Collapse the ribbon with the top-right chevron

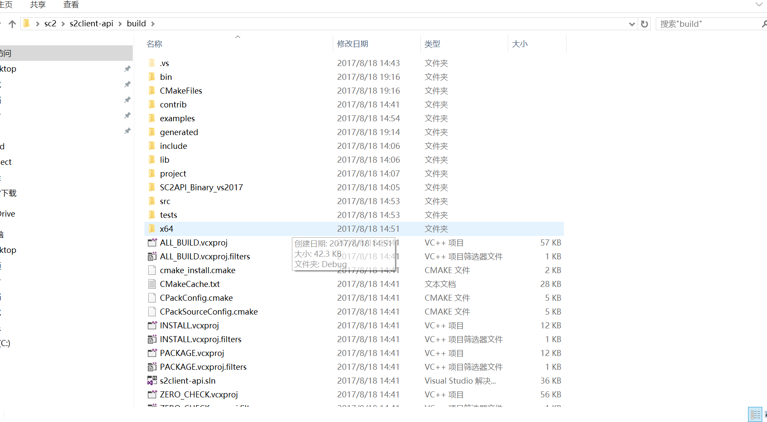758,5
